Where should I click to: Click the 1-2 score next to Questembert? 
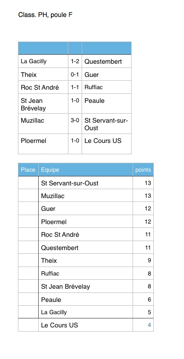(x=75, y=61)
